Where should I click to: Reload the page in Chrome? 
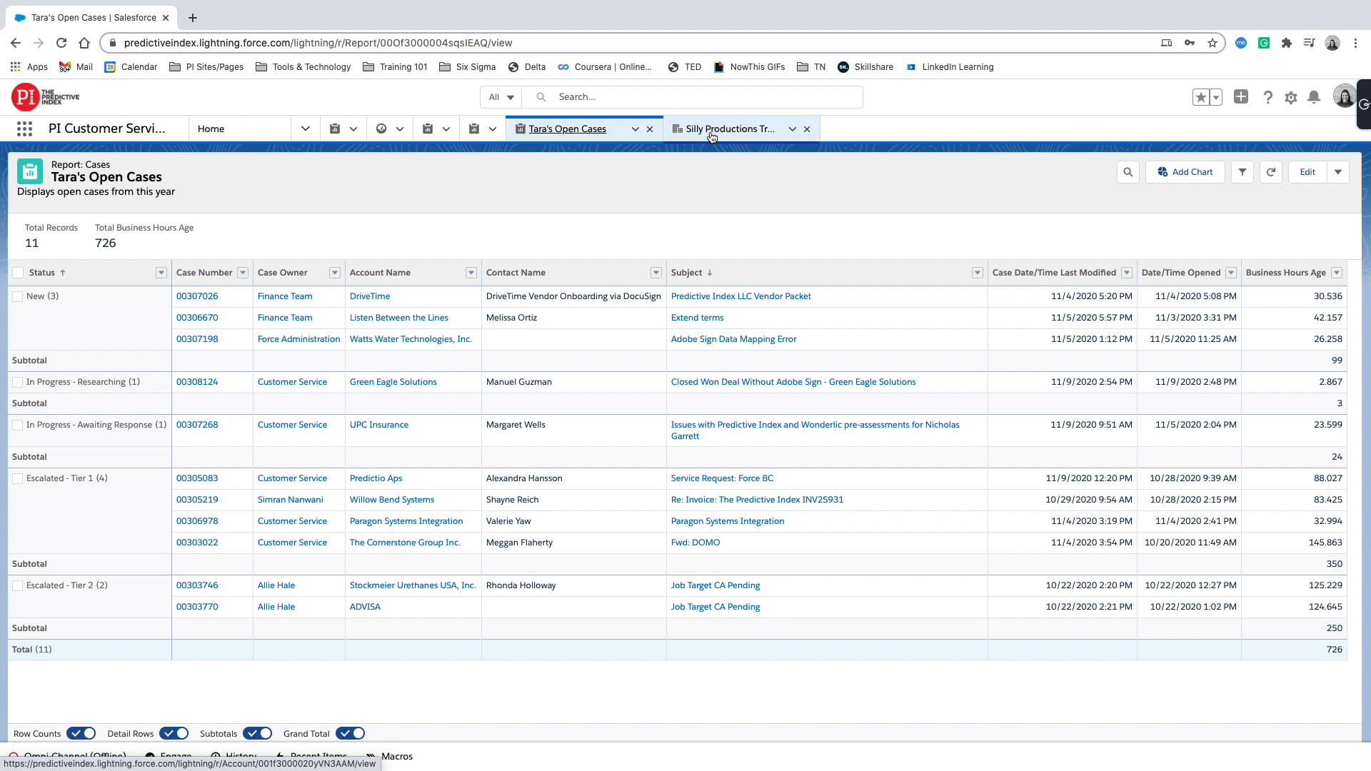click(61, 43)
